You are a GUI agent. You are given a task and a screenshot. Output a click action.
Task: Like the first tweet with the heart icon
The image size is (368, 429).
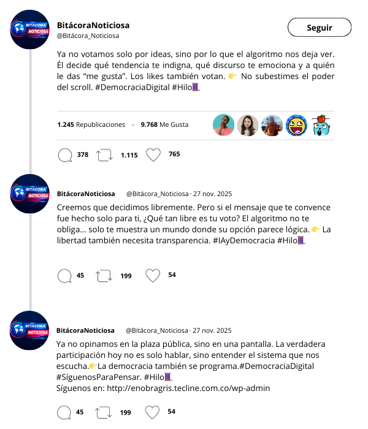pyautogui.click(x=153, y=154)
